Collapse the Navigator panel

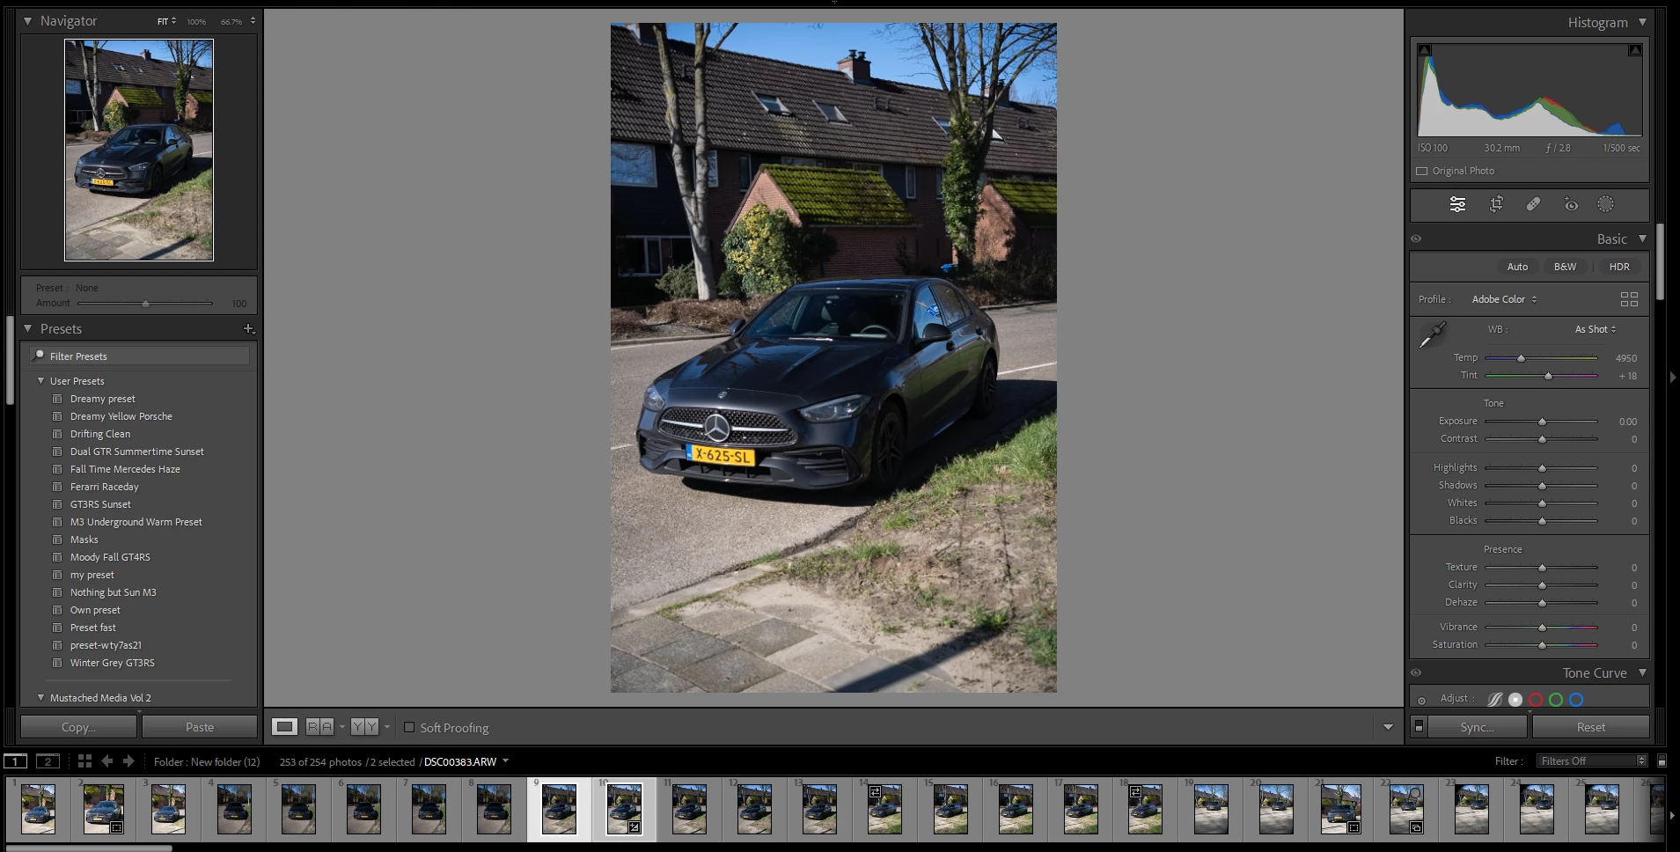pyautogui.click(x=28, y=20)
